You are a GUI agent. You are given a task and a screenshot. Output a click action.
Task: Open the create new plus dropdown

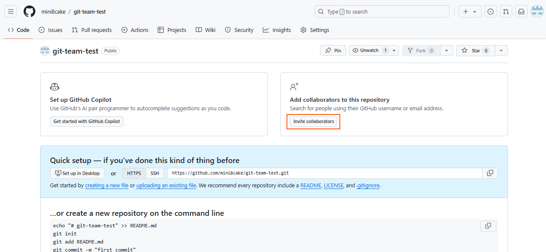(470, 11)
